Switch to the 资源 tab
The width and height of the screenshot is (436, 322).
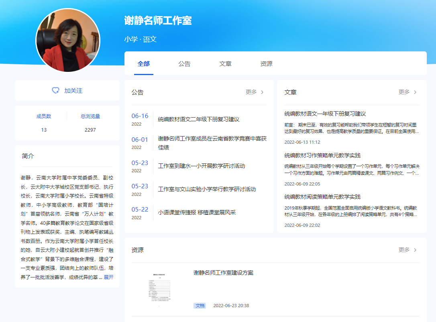[x=266, y=64]
